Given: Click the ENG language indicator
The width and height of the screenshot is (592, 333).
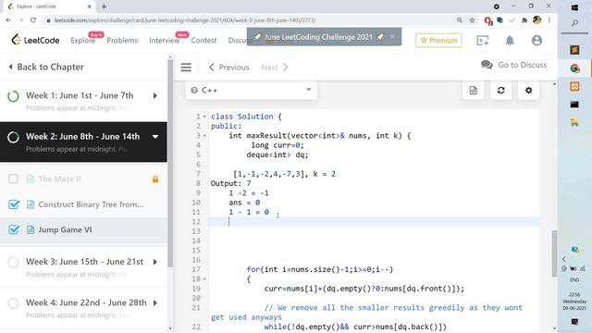Looking at the screenshot, I should tap(574, 279).
